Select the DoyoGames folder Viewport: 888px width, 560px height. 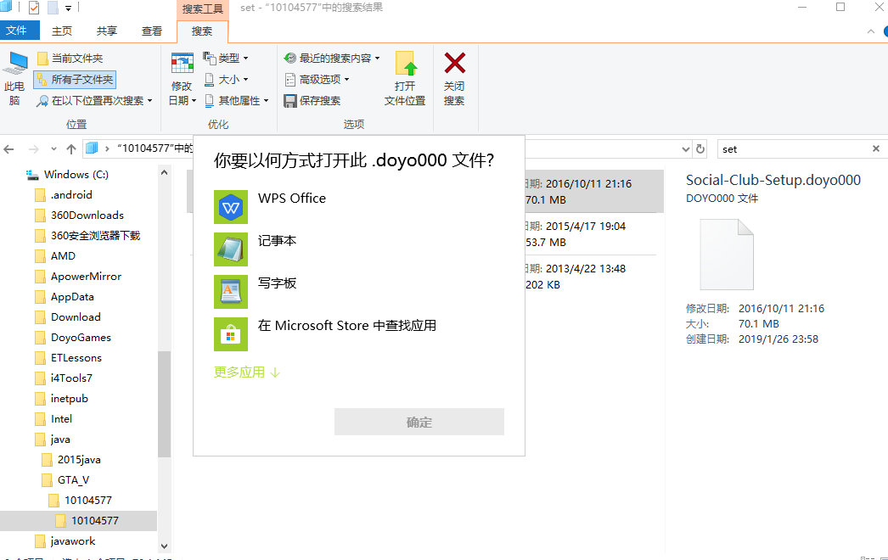click(x=73, y=338)
